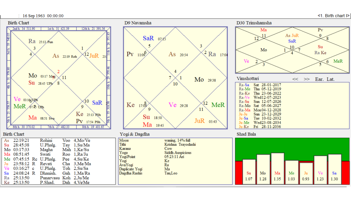Select the Ra-Sa dasha row dated 28-01-2017

(260, 85)
